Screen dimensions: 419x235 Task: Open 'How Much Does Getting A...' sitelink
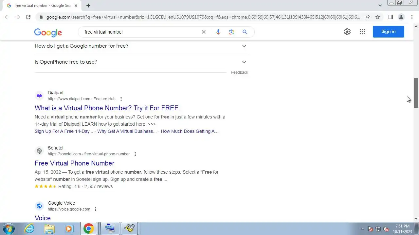click(190, 131)
